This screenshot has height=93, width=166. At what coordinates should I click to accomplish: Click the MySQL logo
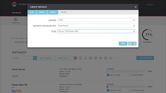point(17,91)
